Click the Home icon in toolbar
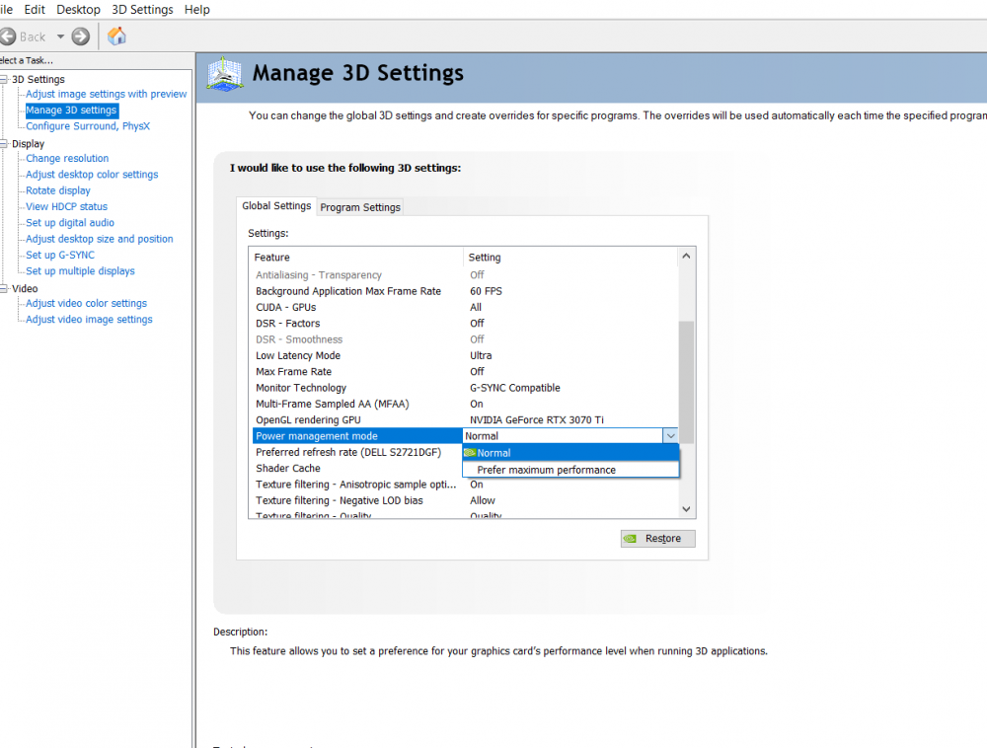 coord(116,37)
